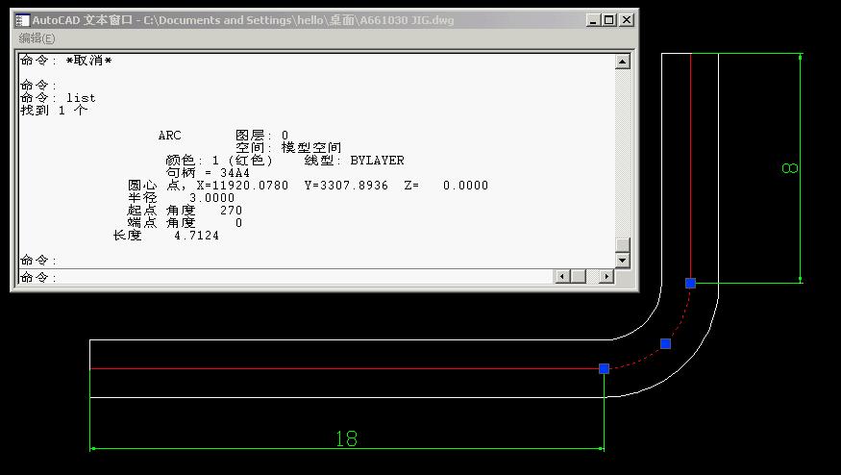Click the 'ARC' entity type text
Screen dimensions: 841x475
(x=169, y=136)
